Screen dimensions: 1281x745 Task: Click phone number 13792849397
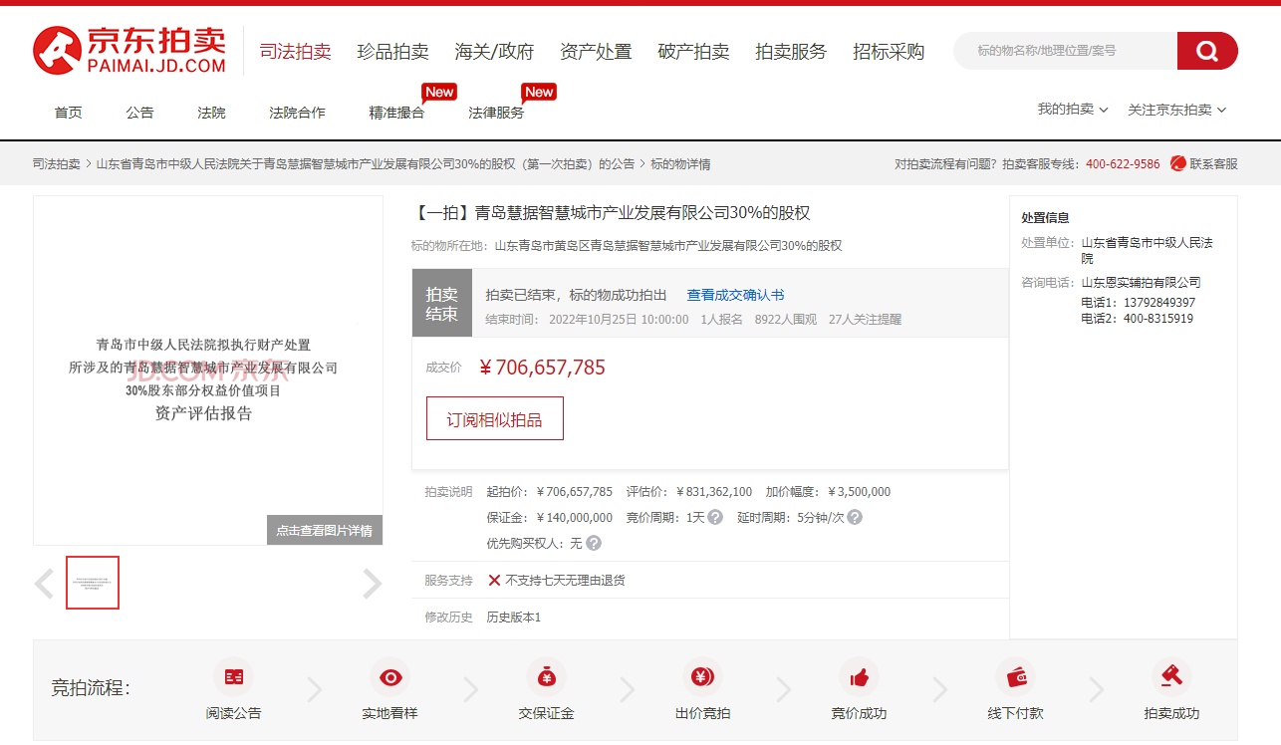tap(1159, 302)
